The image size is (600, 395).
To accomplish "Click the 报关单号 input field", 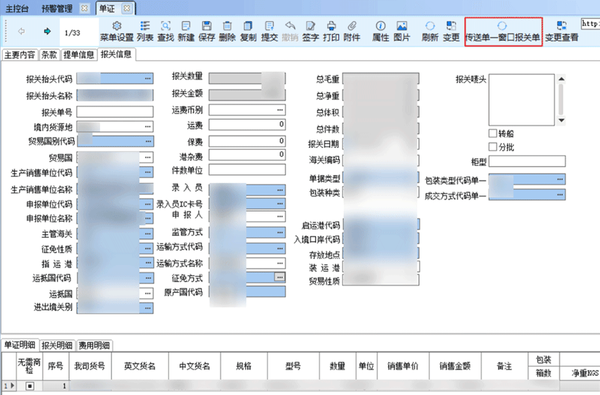I will (115, 111).
